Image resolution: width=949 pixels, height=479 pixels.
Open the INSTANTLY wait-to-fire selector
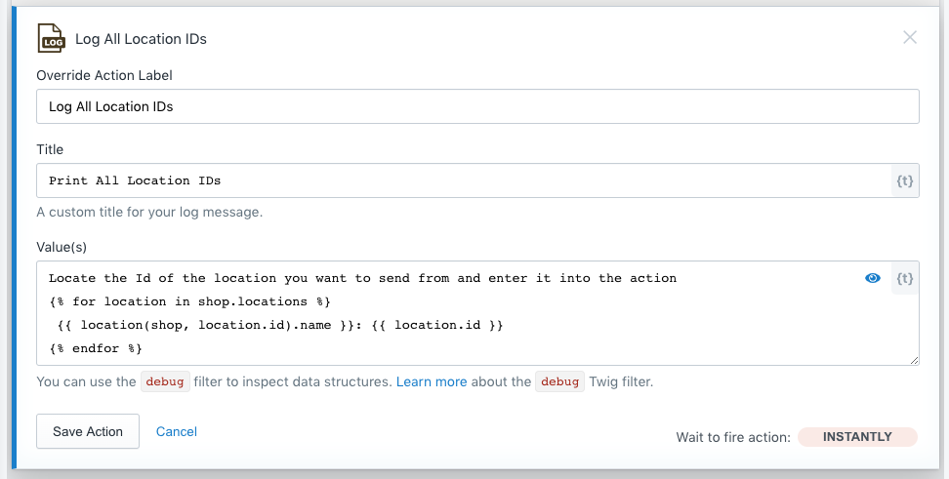click(857, 437)
